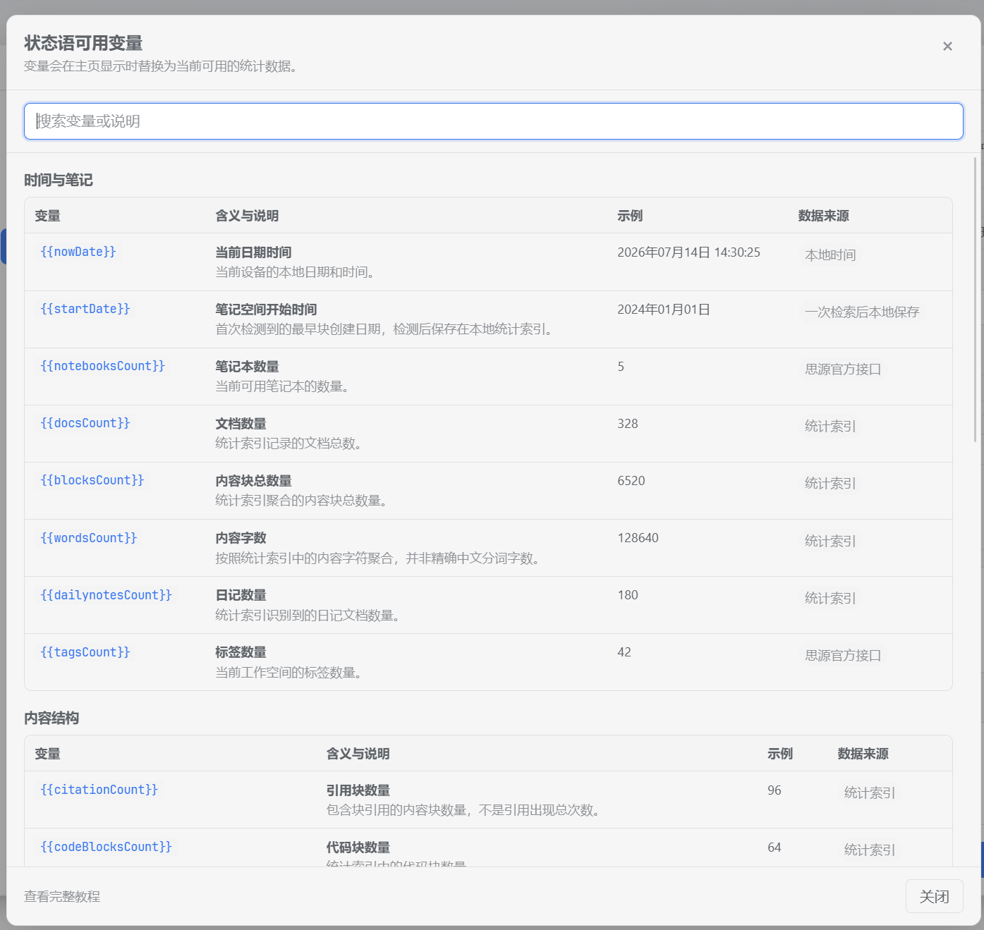Open the 查看完整教程 link
Viewport: 984px width, 930px height.
tap(62, 897)
